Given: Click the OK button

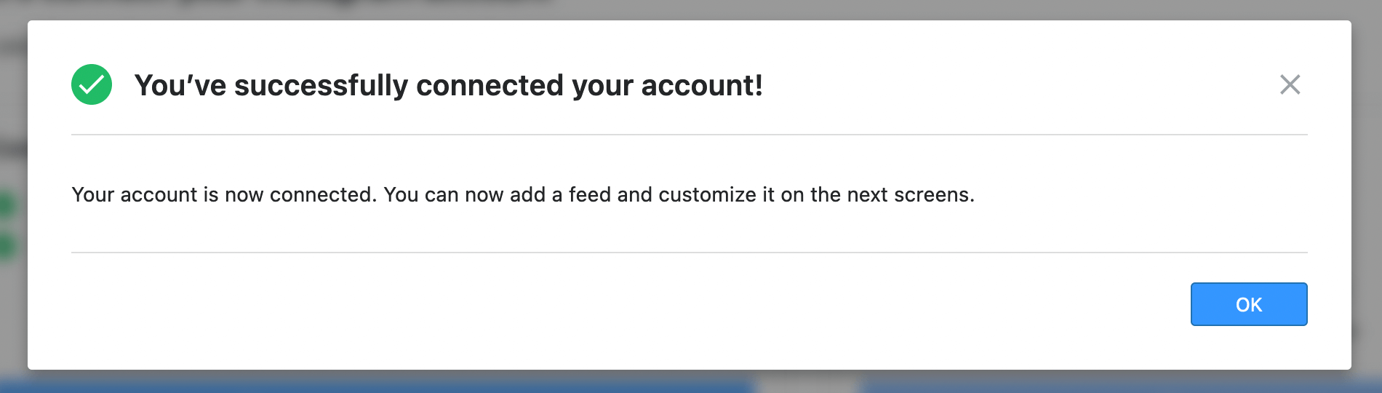Looking at the screenshot, I should (1248, 304).
